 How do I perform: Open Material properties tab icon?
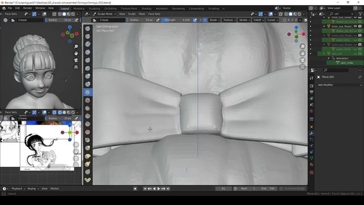[x=312, y=165]
